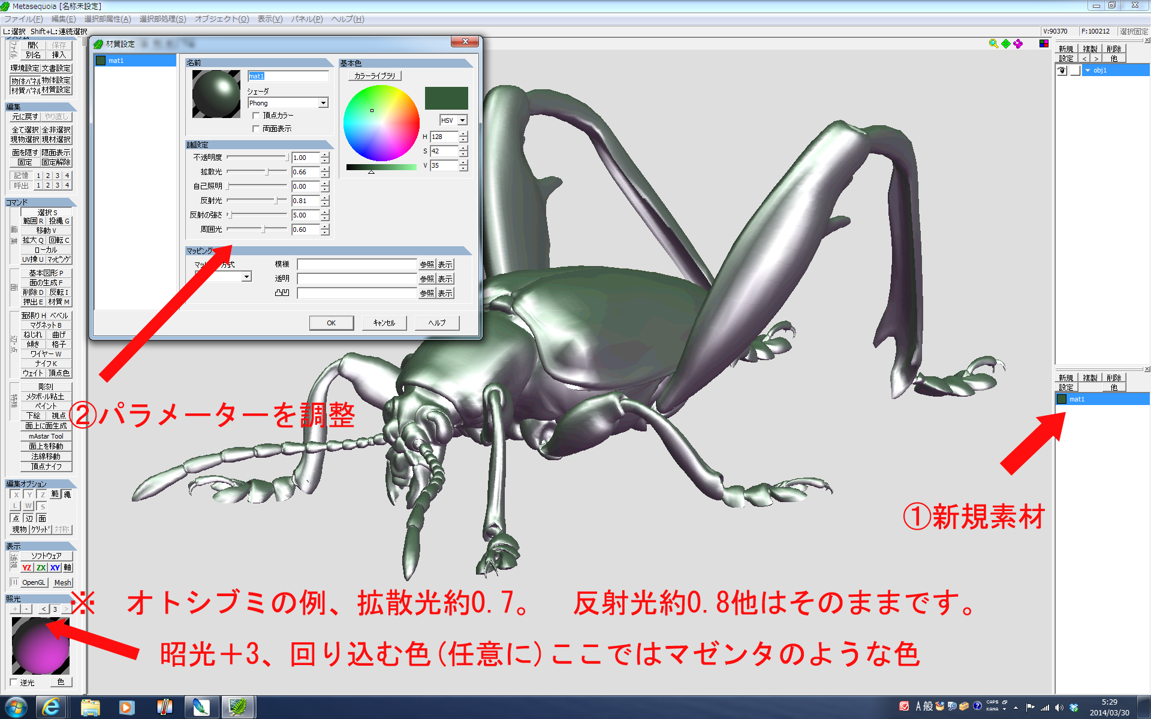Screen dimensions: 1151x719
Task: Open Internet Explorer from the taskbar
Action: pyautogui.click(x=51, y=707)
